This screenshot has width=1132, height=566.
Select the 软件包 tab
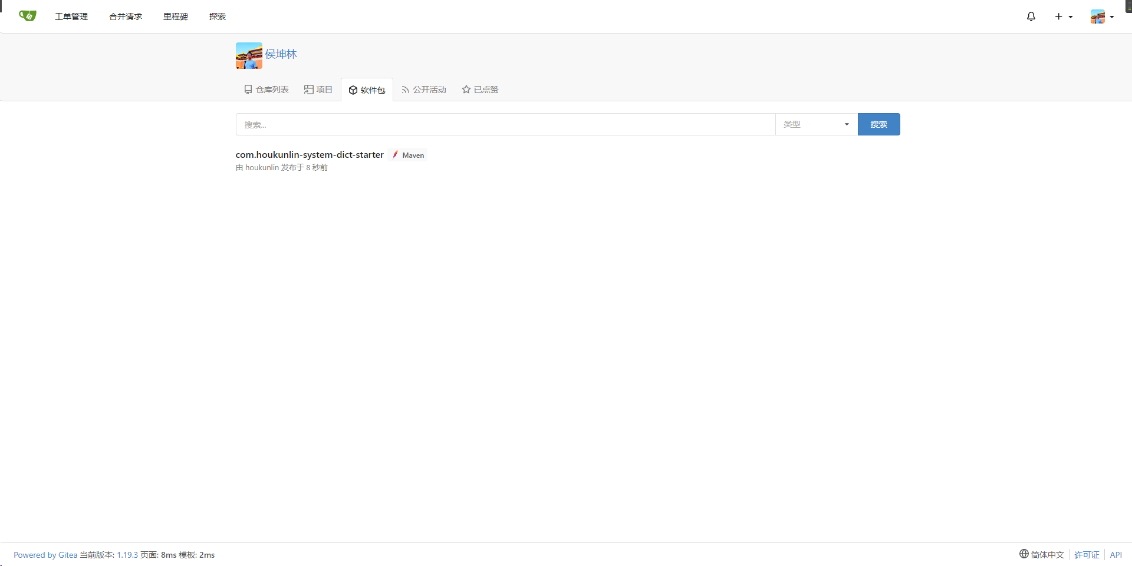pyautogui.click(x=367, y=90)
